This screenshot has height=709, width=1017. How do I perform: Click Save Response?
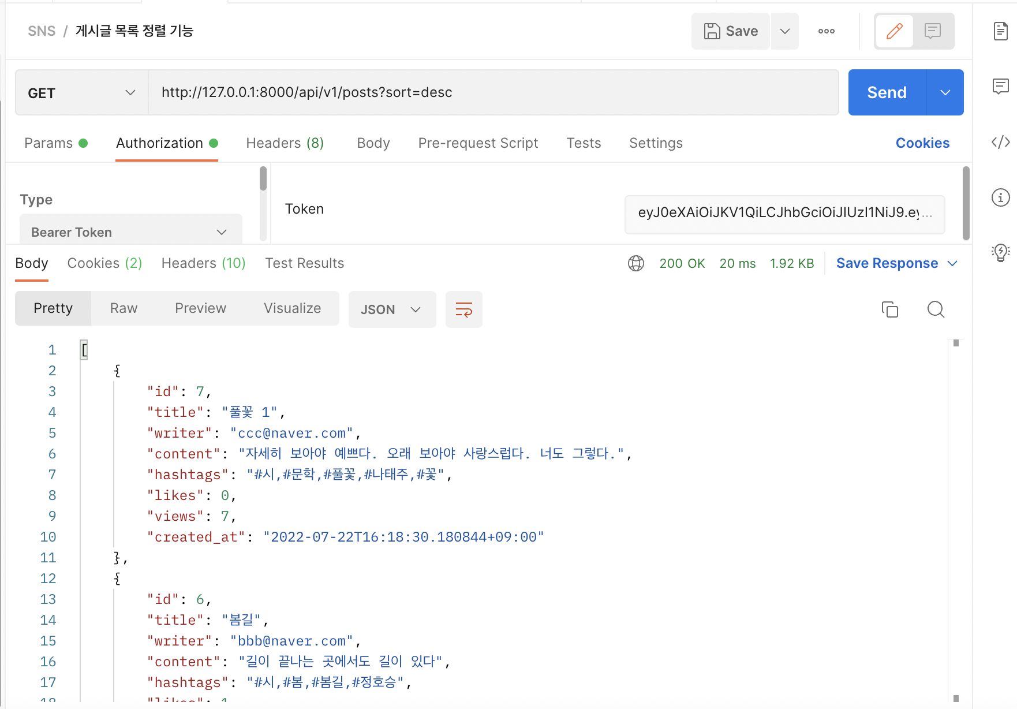coord(887,263)
